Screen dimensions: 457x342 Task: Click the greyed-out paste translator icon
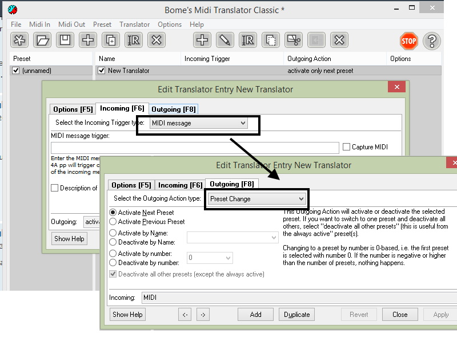coord(316,40)
